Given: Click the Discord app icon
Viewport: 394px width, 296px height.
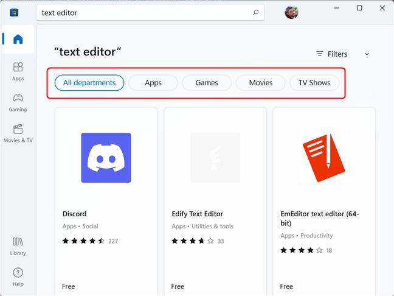Looking at the screenshot, I should (x=106, y=158).
